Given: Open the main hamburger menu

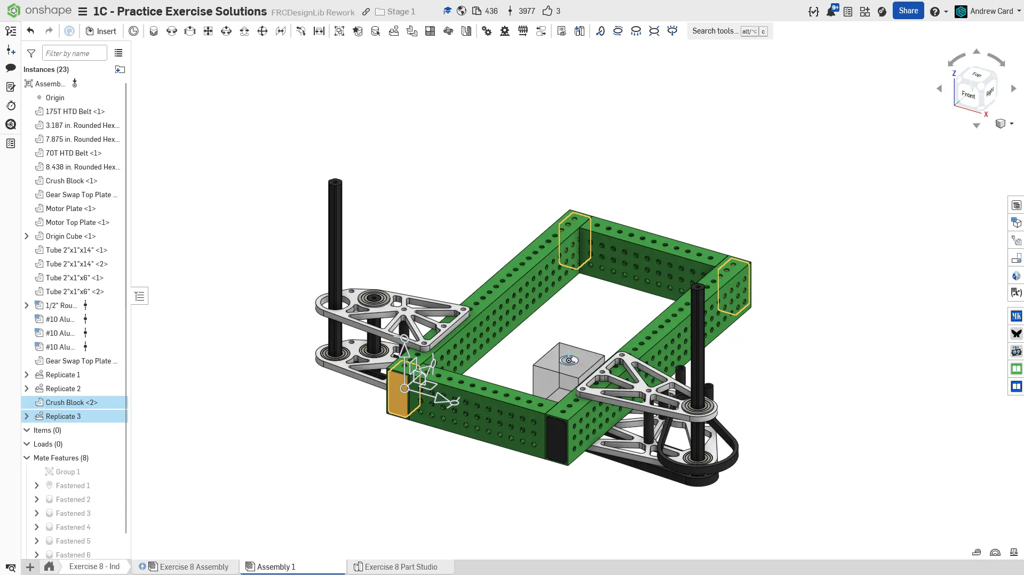Looking at the screenshot, I should [x=82, y=11].
